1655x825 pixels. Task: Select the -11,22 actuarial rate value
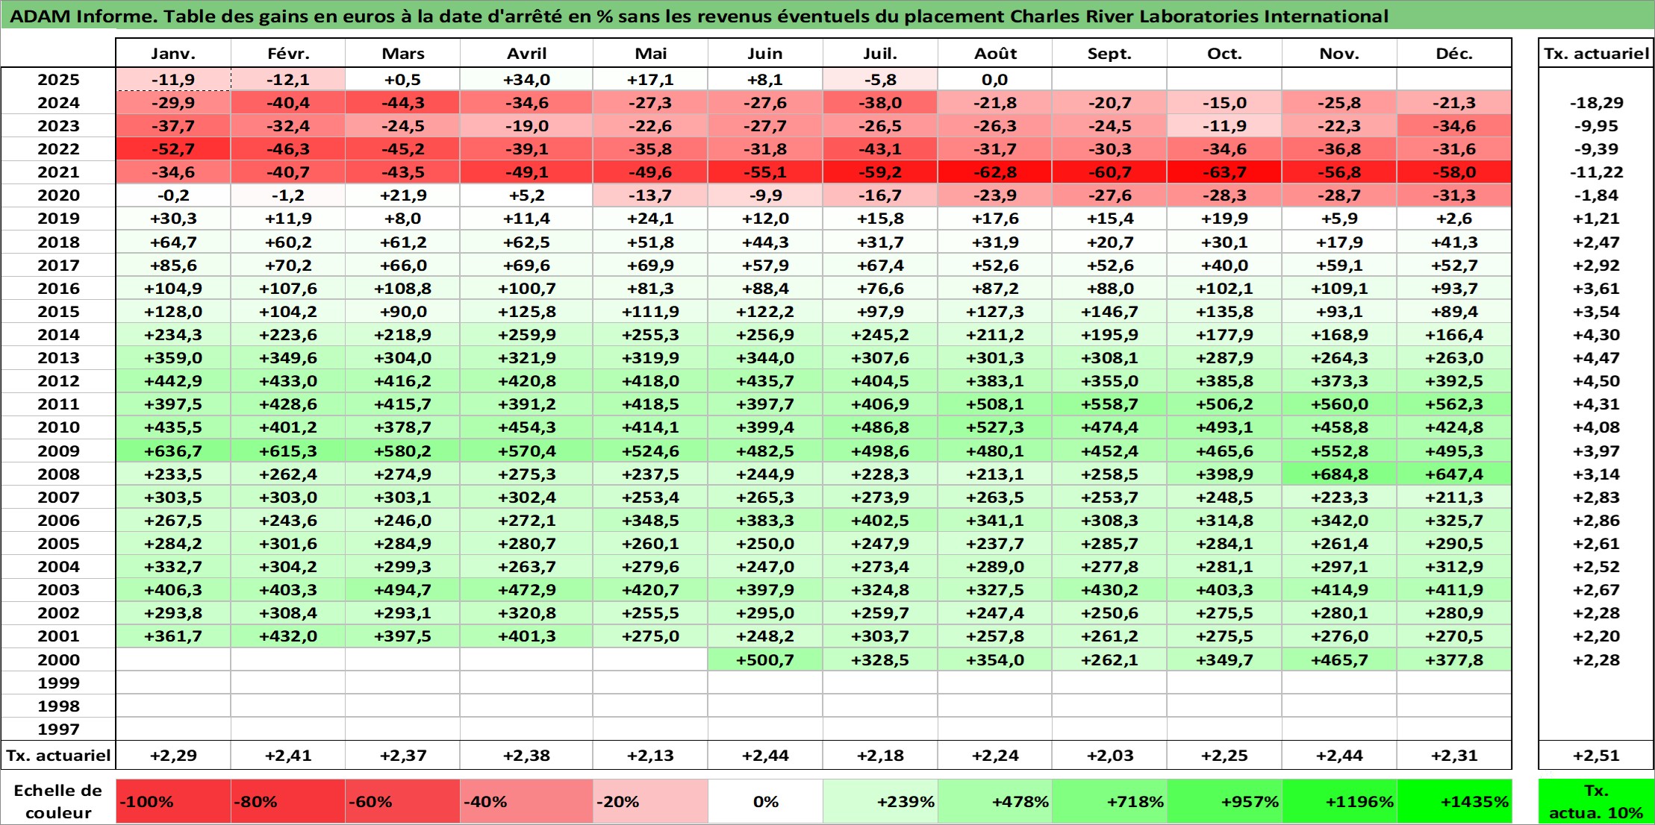point(1596,172)
